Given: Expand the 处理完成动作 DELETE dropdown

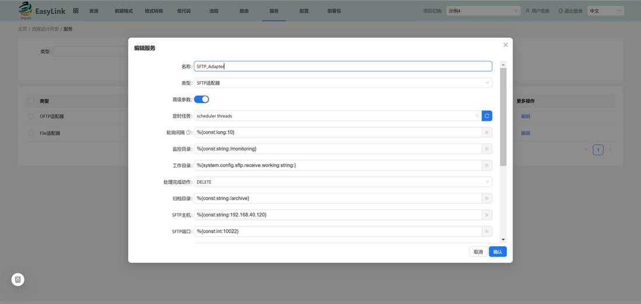Looking at the screenshot, I should (343, 182).
